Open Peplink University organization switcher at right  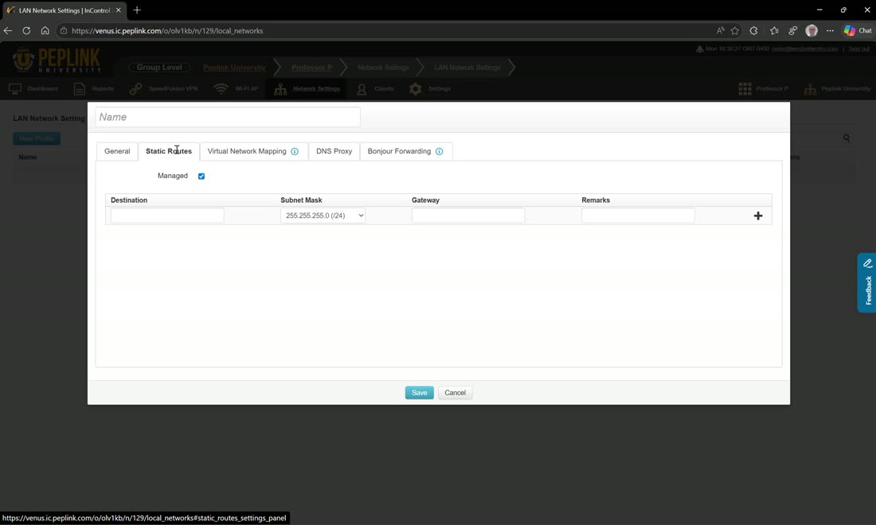[x=837, y=89]
